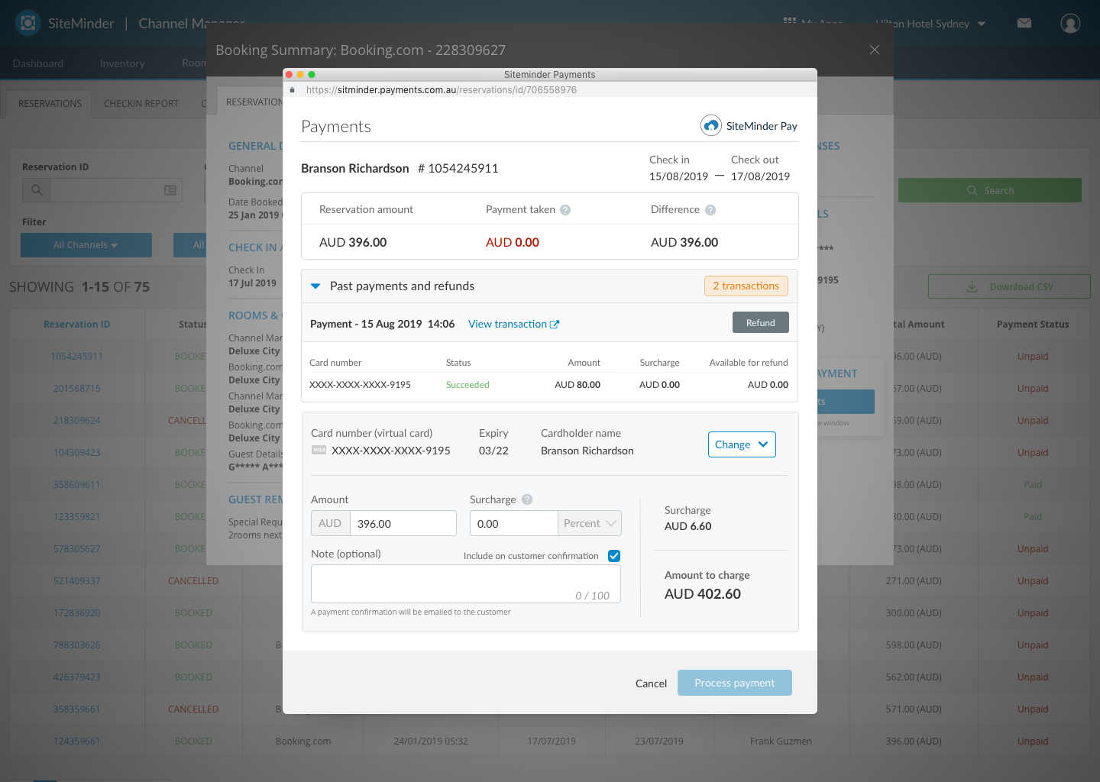This screenshot has height=782, width=1100.
Task: Click the Surcharge help question icon
Action: tap(527, 499)
